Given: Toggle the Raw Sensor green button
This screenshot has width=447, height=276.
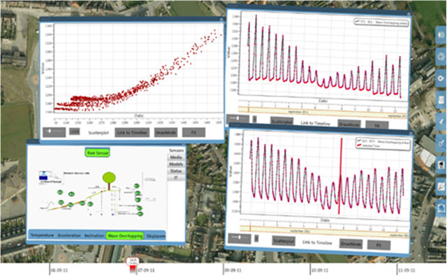Looking at the screenshot, I should pos(98,153).
